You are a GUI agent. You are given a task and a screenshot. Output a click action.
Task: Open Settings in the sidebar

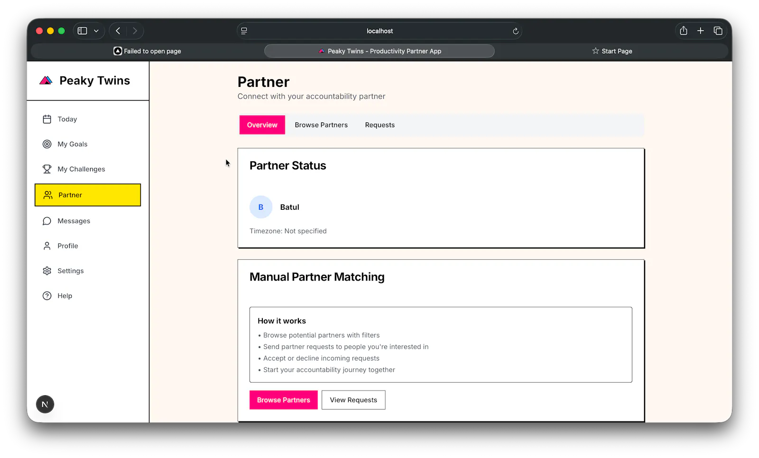[x=88, y=271]
